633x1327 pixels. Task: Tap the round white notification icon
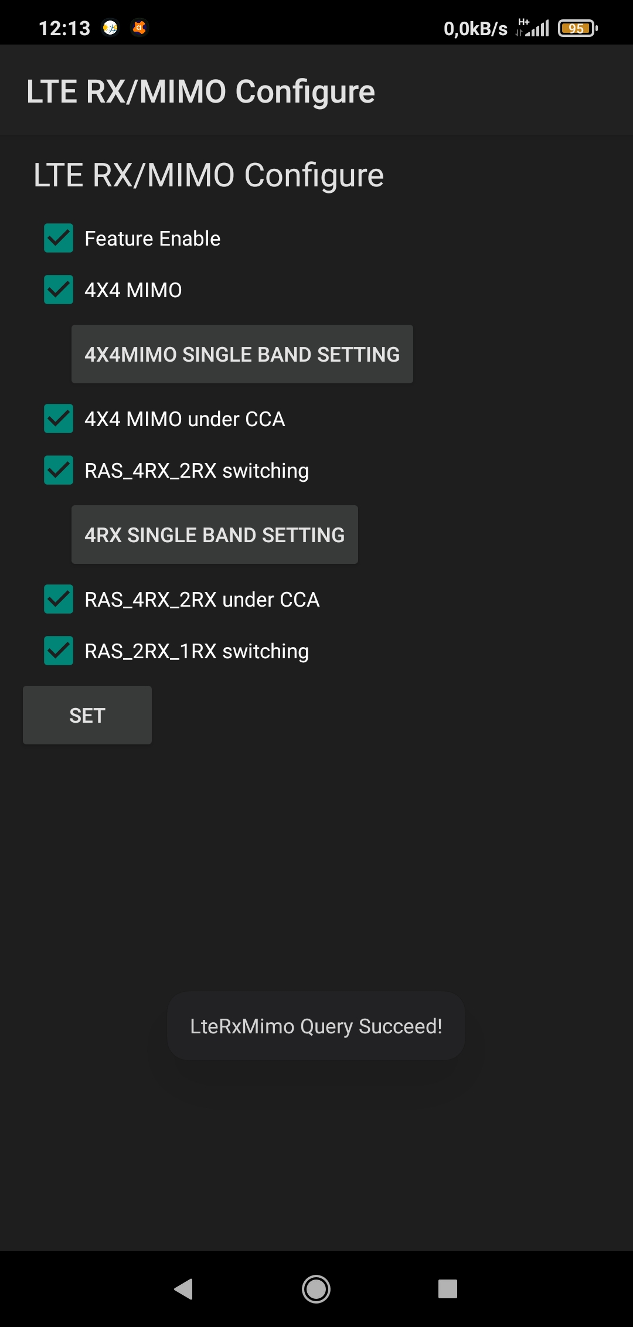click(110, 28)
